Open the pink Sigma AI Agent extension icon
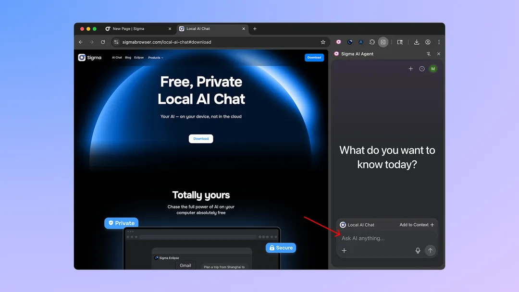 338,42
